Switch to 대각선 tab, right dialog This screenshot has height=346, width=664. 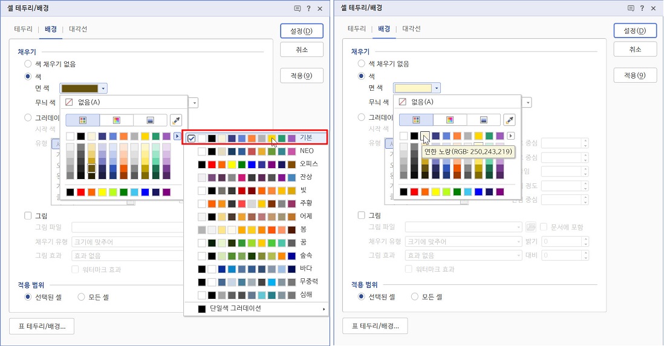pyautogui.click(x=411, y=29)
